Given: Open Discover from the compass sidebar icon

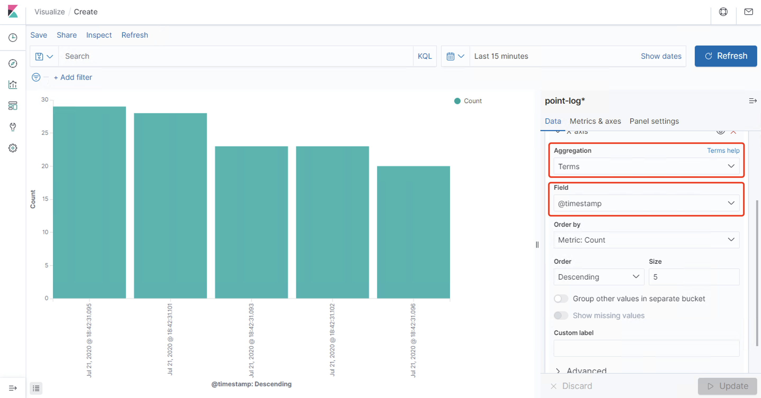Looking at the screenshot, I should point(13,63).
